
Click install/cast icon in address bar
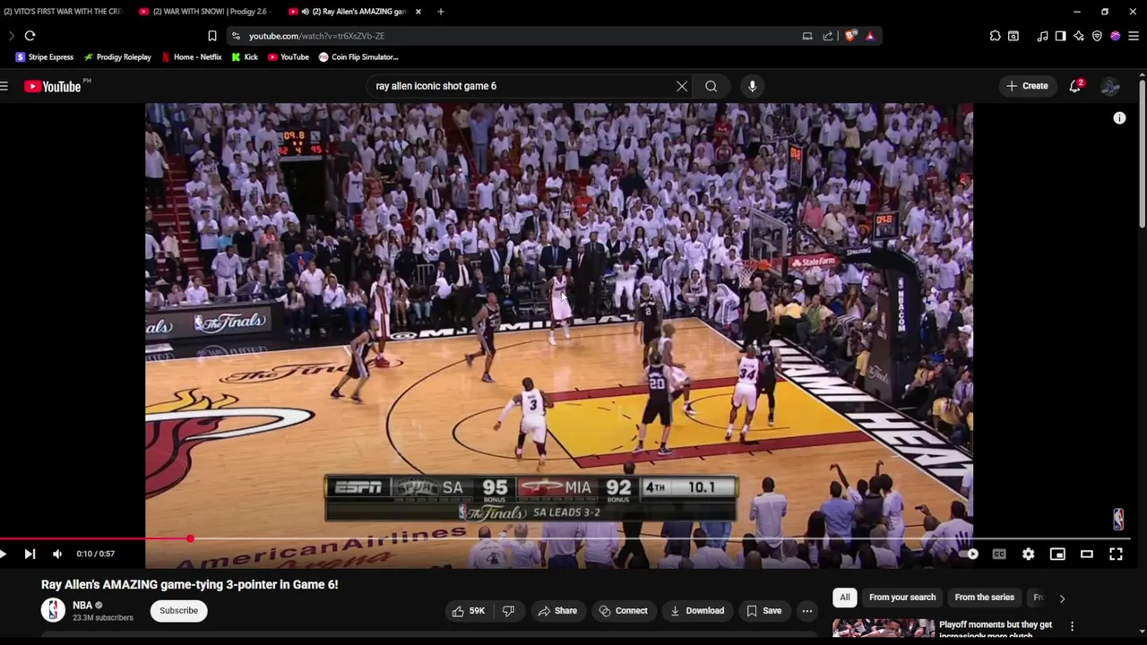point(807,36)
